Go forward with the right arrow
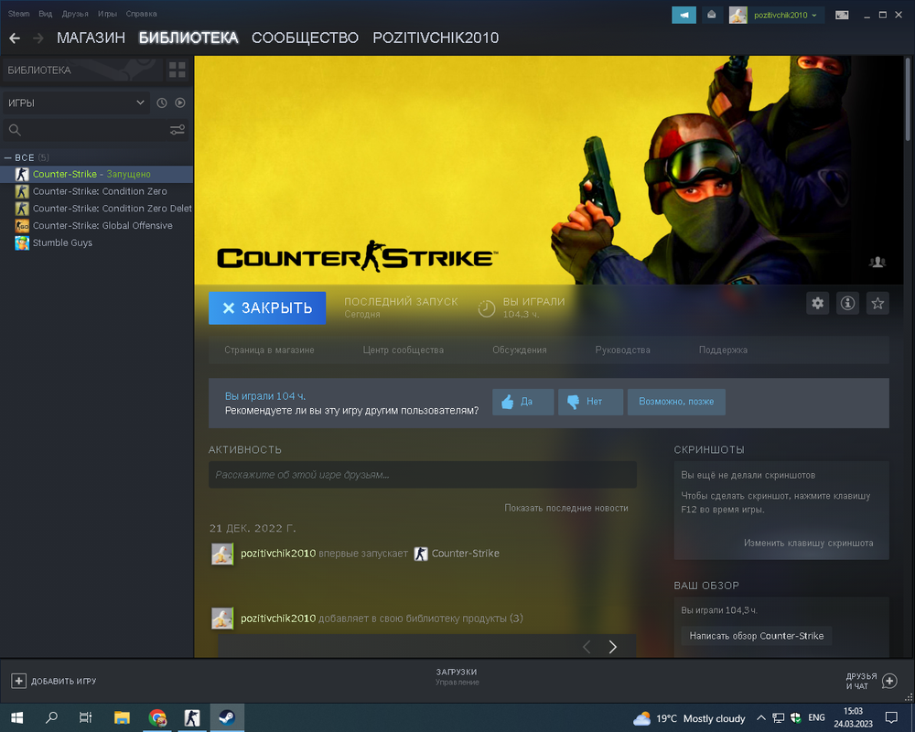 tap(38, 38)
